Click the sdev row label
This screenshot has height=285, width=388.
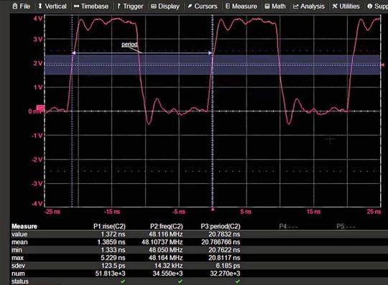point(18,266)
